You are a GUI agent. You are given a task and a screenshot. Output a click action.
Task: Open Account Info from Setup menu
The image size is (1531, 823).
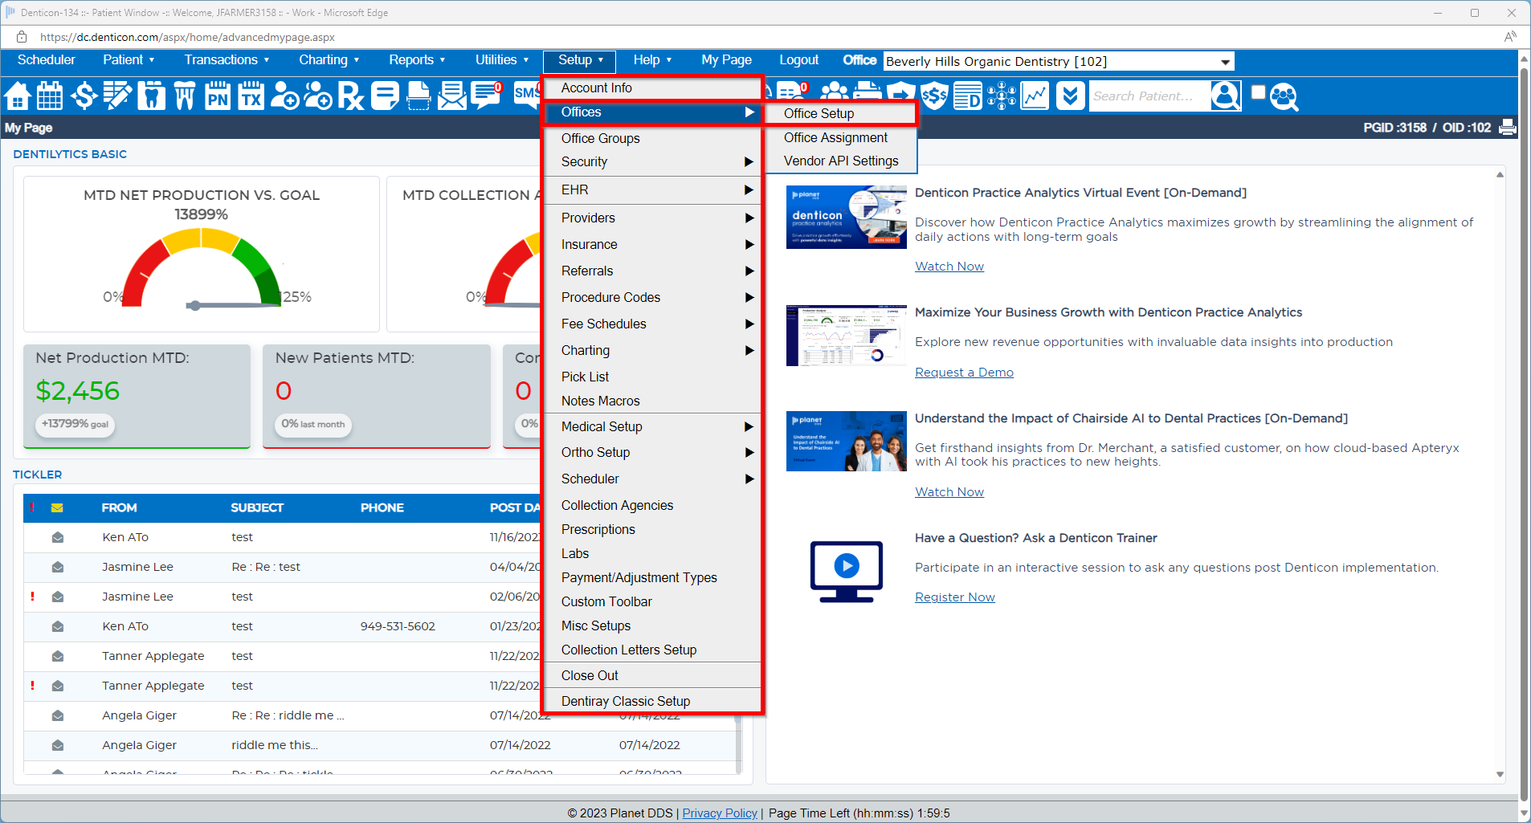[x=652, y=88]
